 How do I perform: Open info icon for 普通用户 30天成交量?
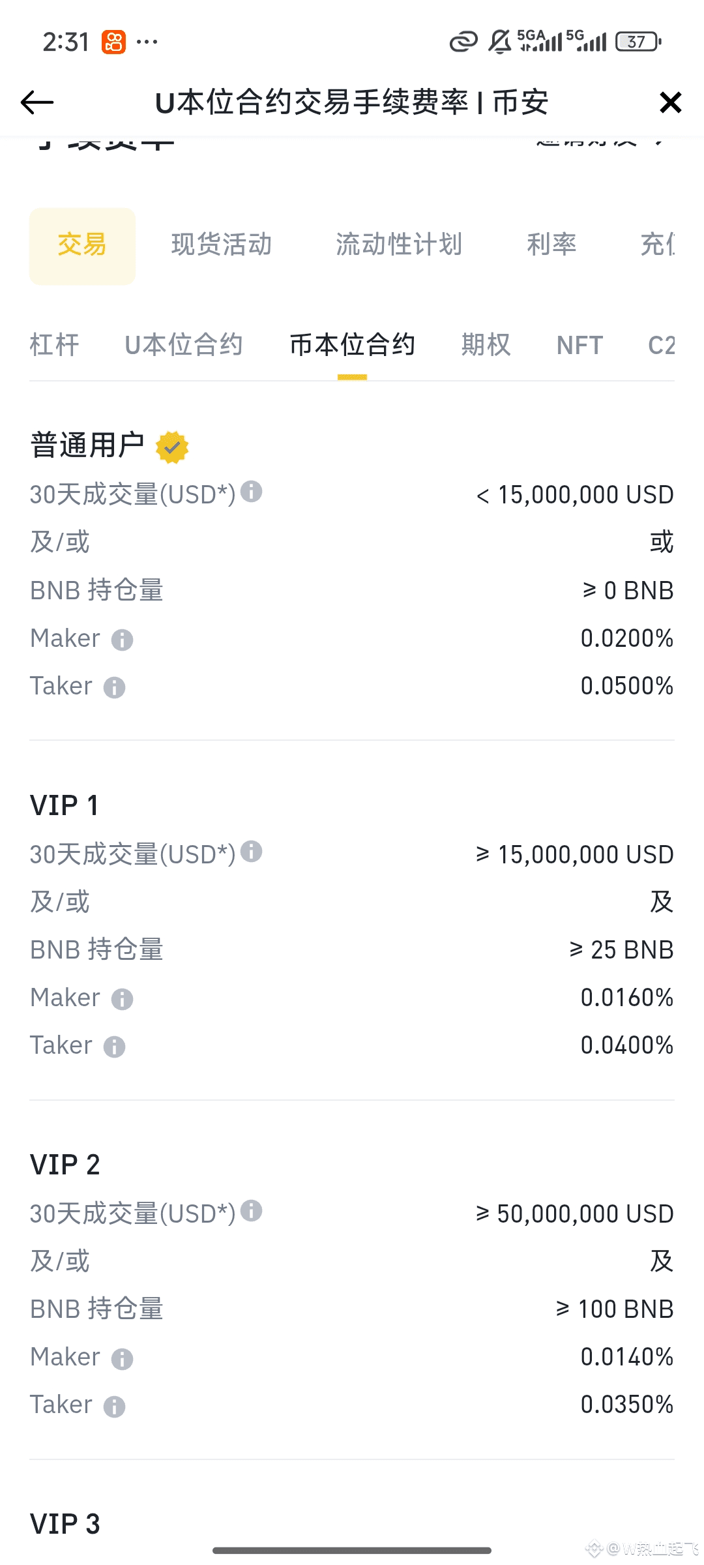tap(251, 492)
